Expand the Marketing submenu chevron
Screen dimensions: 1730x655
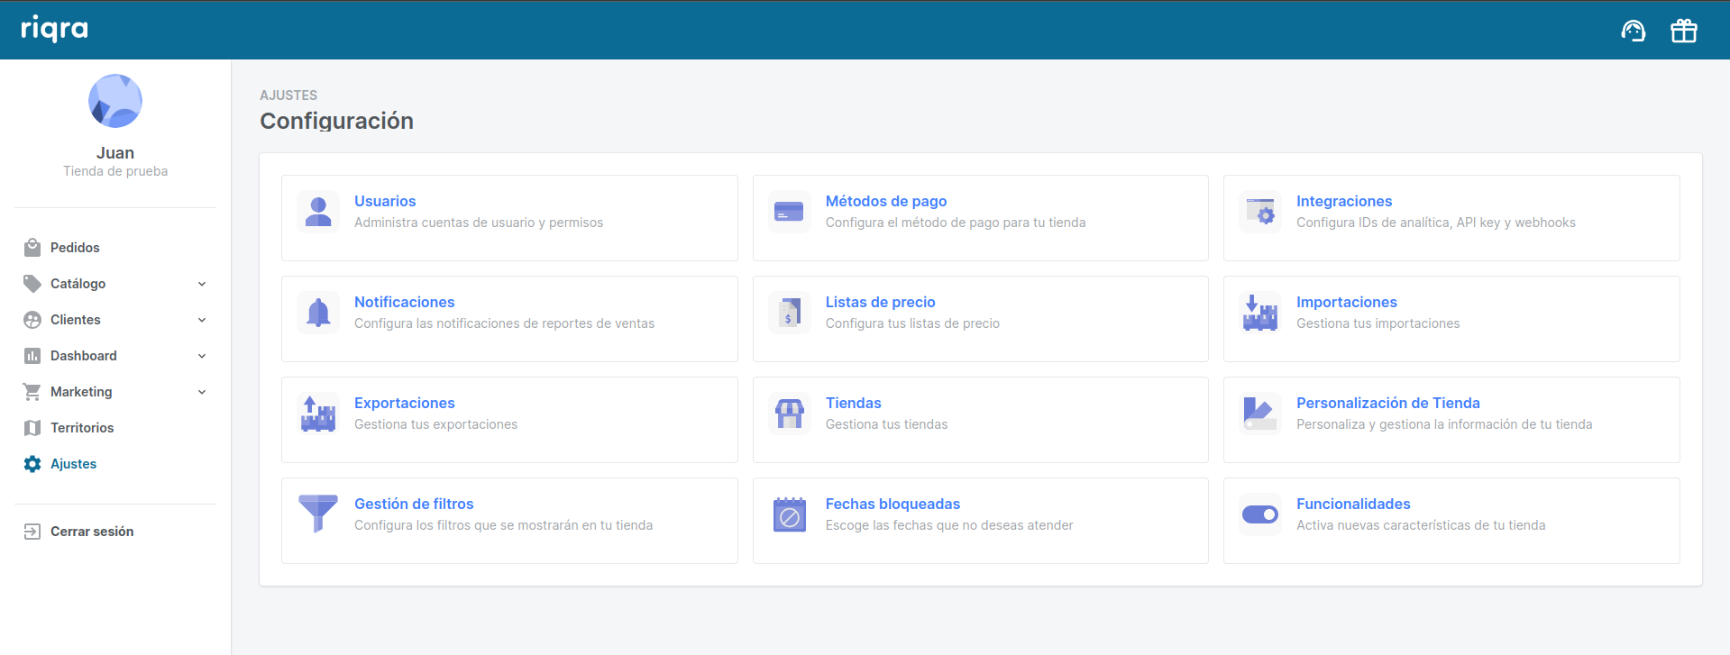[x=202, y=392]
